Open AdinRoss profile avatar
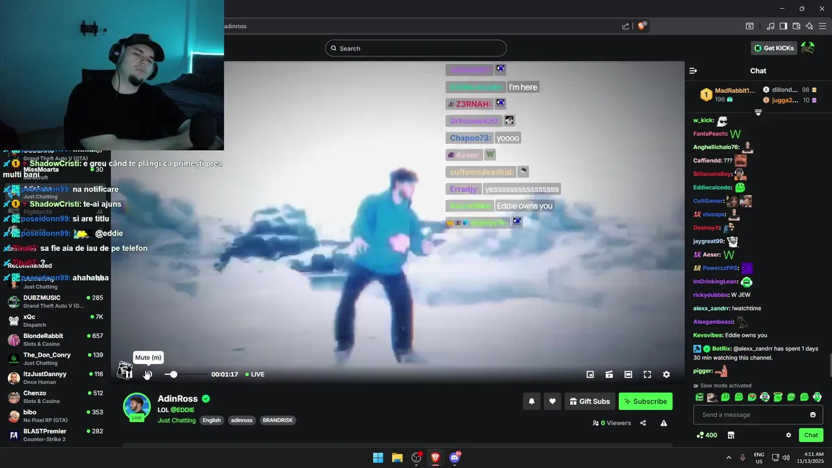This screenshot has width=832, height=468. (136, 406)
